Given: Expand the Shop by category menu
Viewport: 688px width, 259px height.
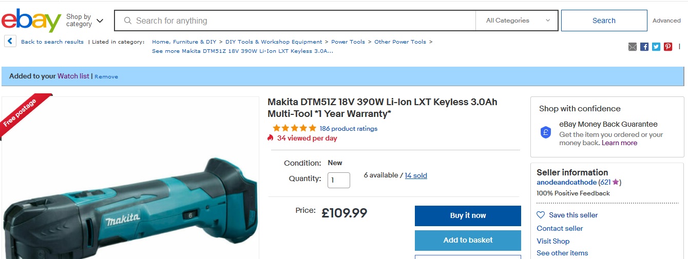Looking at the screenshot, I should click(x=85, y=21).
